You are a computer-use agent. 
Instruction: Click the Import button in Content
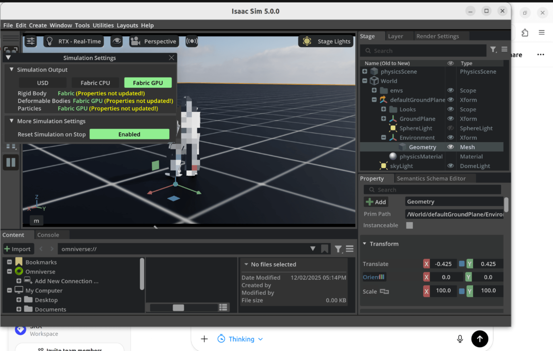18,249
